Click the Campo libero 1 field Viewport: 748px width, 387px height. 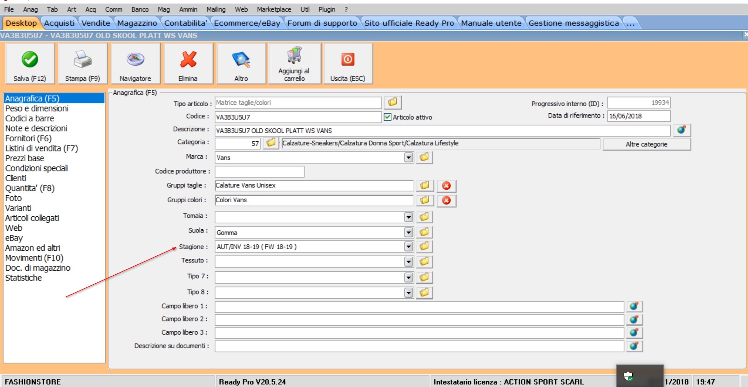[419, 307]
